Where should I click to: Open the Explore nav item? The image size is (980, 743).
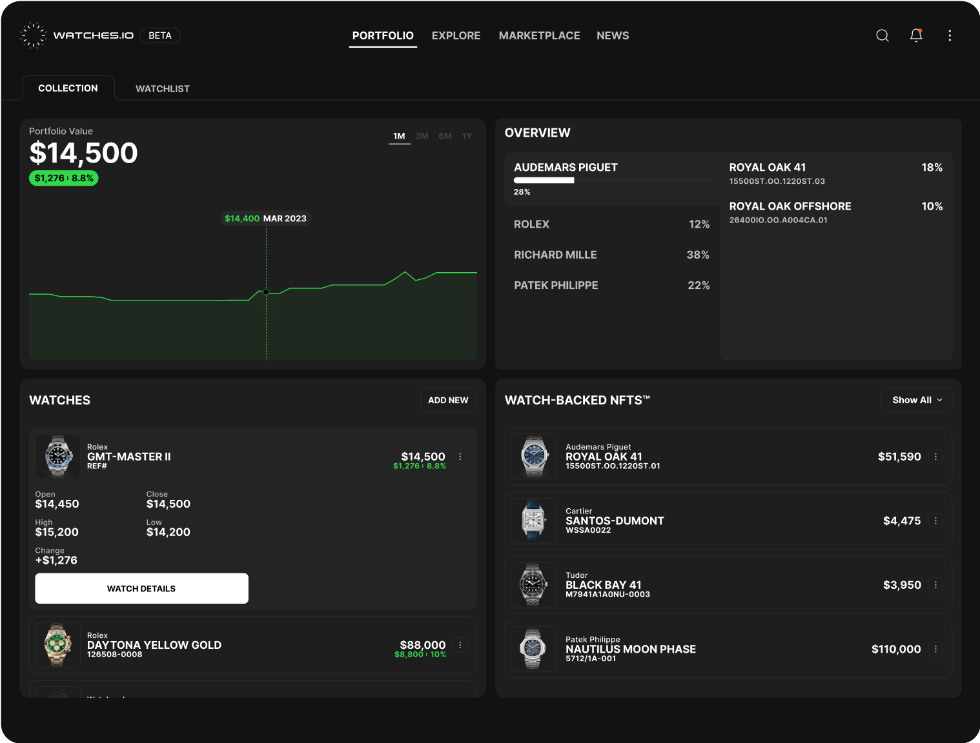[456, 35]
